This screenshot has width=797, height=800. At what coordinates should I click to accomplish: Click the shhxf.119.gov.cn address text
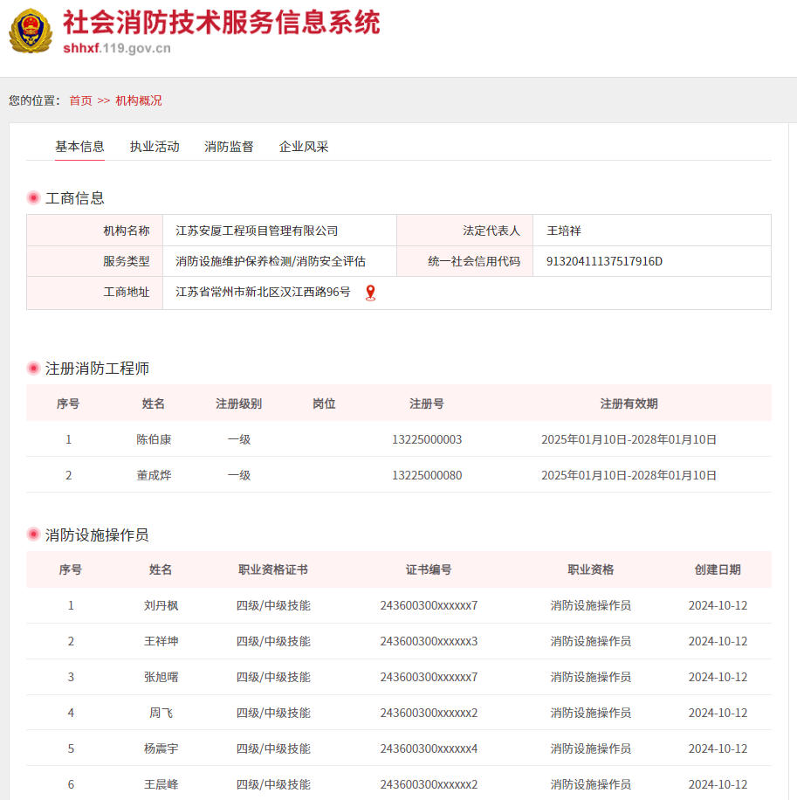[x=116, y=48]
